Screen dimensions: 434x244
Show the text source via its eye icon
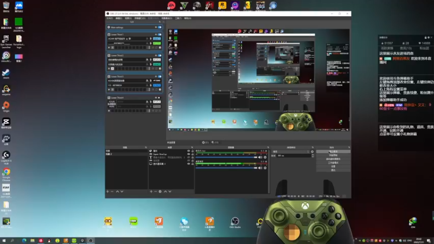point(189,157)
